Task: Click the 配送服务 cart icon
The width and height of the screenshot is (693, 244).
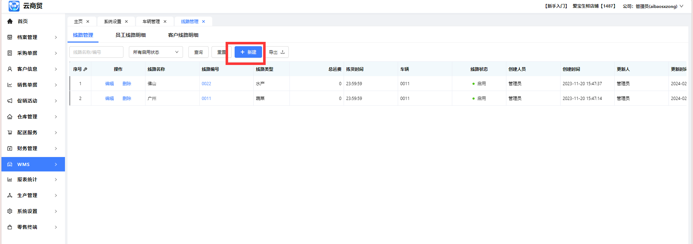Action: [x=10, y=132]
